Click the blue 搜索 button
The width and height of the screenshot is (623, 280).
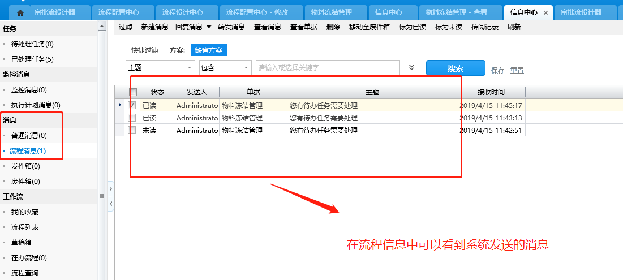pyautogui.click(x=456, y=68)
